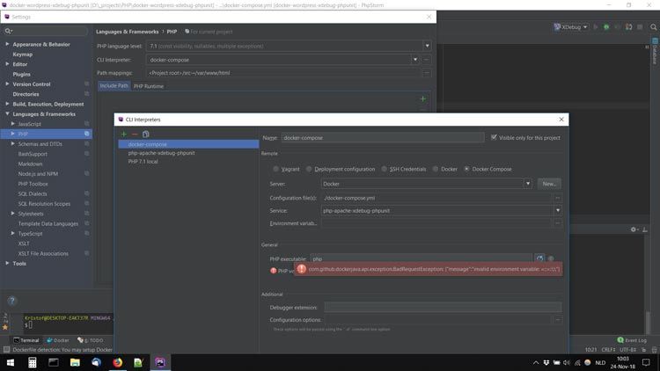
Task: Select PHP 7.1 local interpreter
Action: pyautogui.click(x=188, y=162)
